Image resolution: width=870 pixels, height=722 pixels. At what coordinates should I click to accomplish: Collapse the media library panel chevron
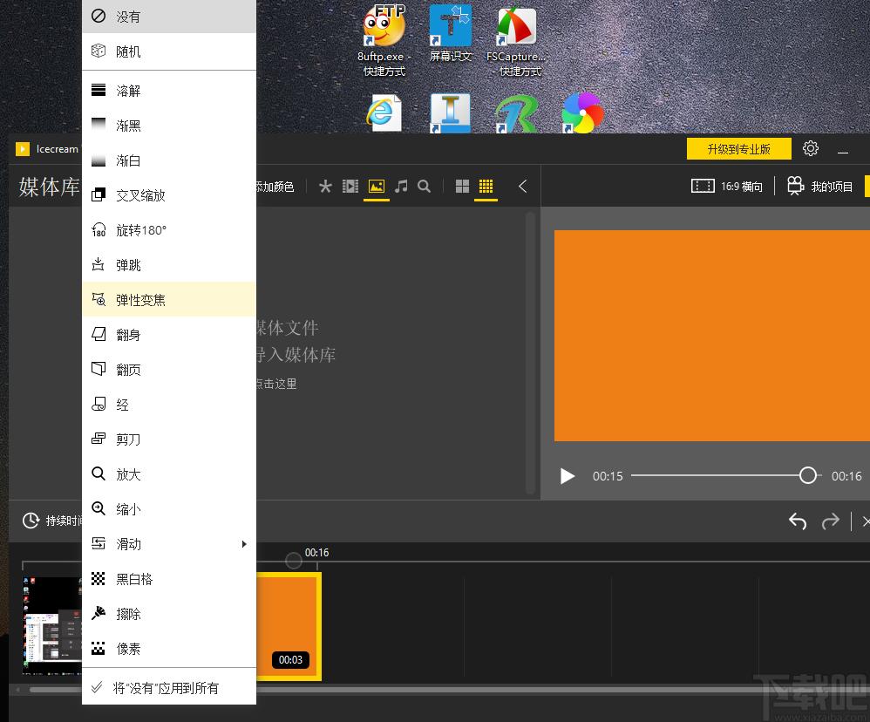coord(522,187)
